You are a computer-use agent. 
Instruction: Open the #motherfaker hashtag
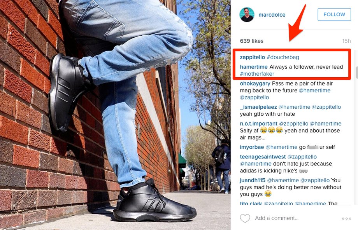(x=257, y=74)
